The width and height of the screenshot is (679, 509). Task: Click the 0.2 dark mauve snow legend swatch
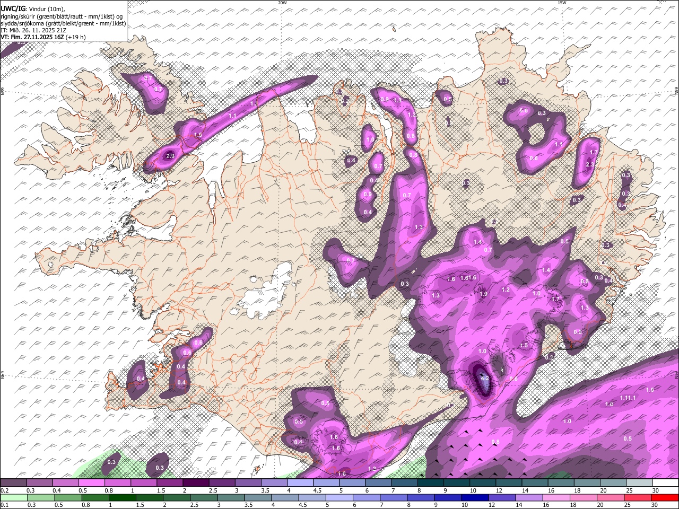[x=14, y=483]
